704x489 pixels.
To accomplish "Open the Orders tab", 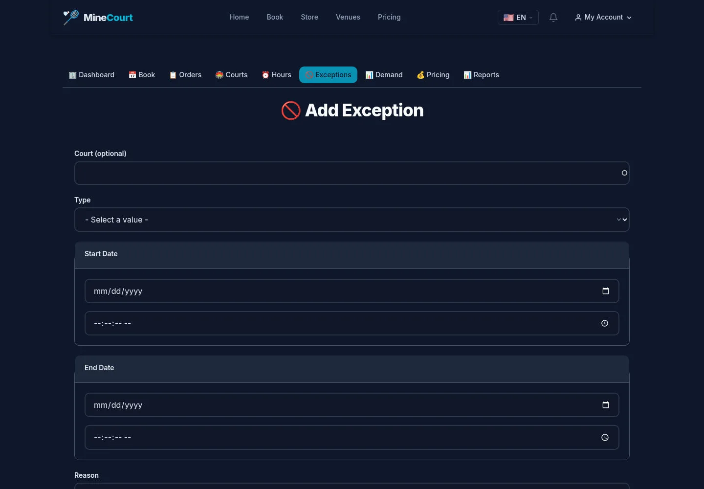I will (x=185, y=75).
